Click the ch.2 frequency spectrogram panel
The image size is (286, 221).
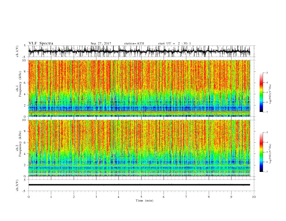pyautogui.click(x=139, y=148)
